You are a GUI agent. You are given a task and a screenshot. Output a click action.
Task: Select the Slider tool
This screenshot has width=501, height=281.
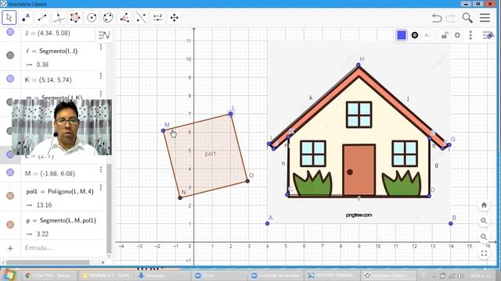click(x=158, y=17)
